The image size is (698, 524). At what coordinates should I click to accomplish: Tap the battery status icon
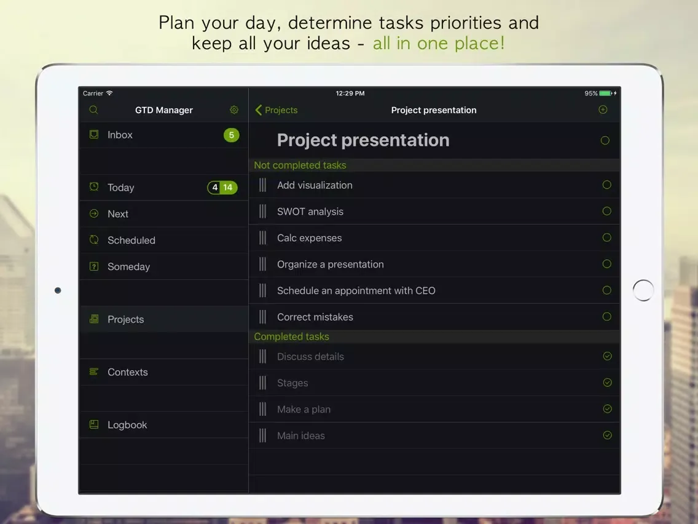click(605, 93)
